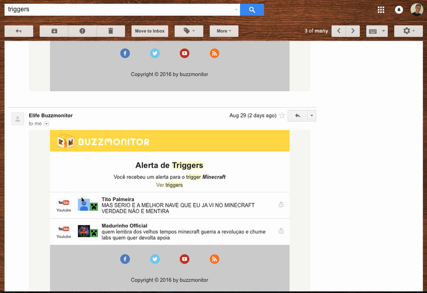Screen dimensions: 427x293
Task: Expand the More actions menu
Action: [224, 31]
